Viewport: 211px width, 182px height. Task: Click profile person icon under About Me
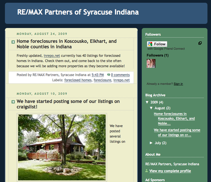click(x=147, y=171)
